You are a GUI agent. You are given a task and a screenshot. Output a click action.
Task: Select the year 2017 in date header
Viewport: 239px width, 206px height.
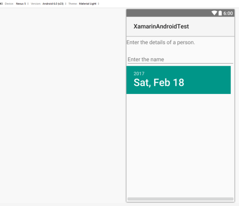click(x=139, y=74)
